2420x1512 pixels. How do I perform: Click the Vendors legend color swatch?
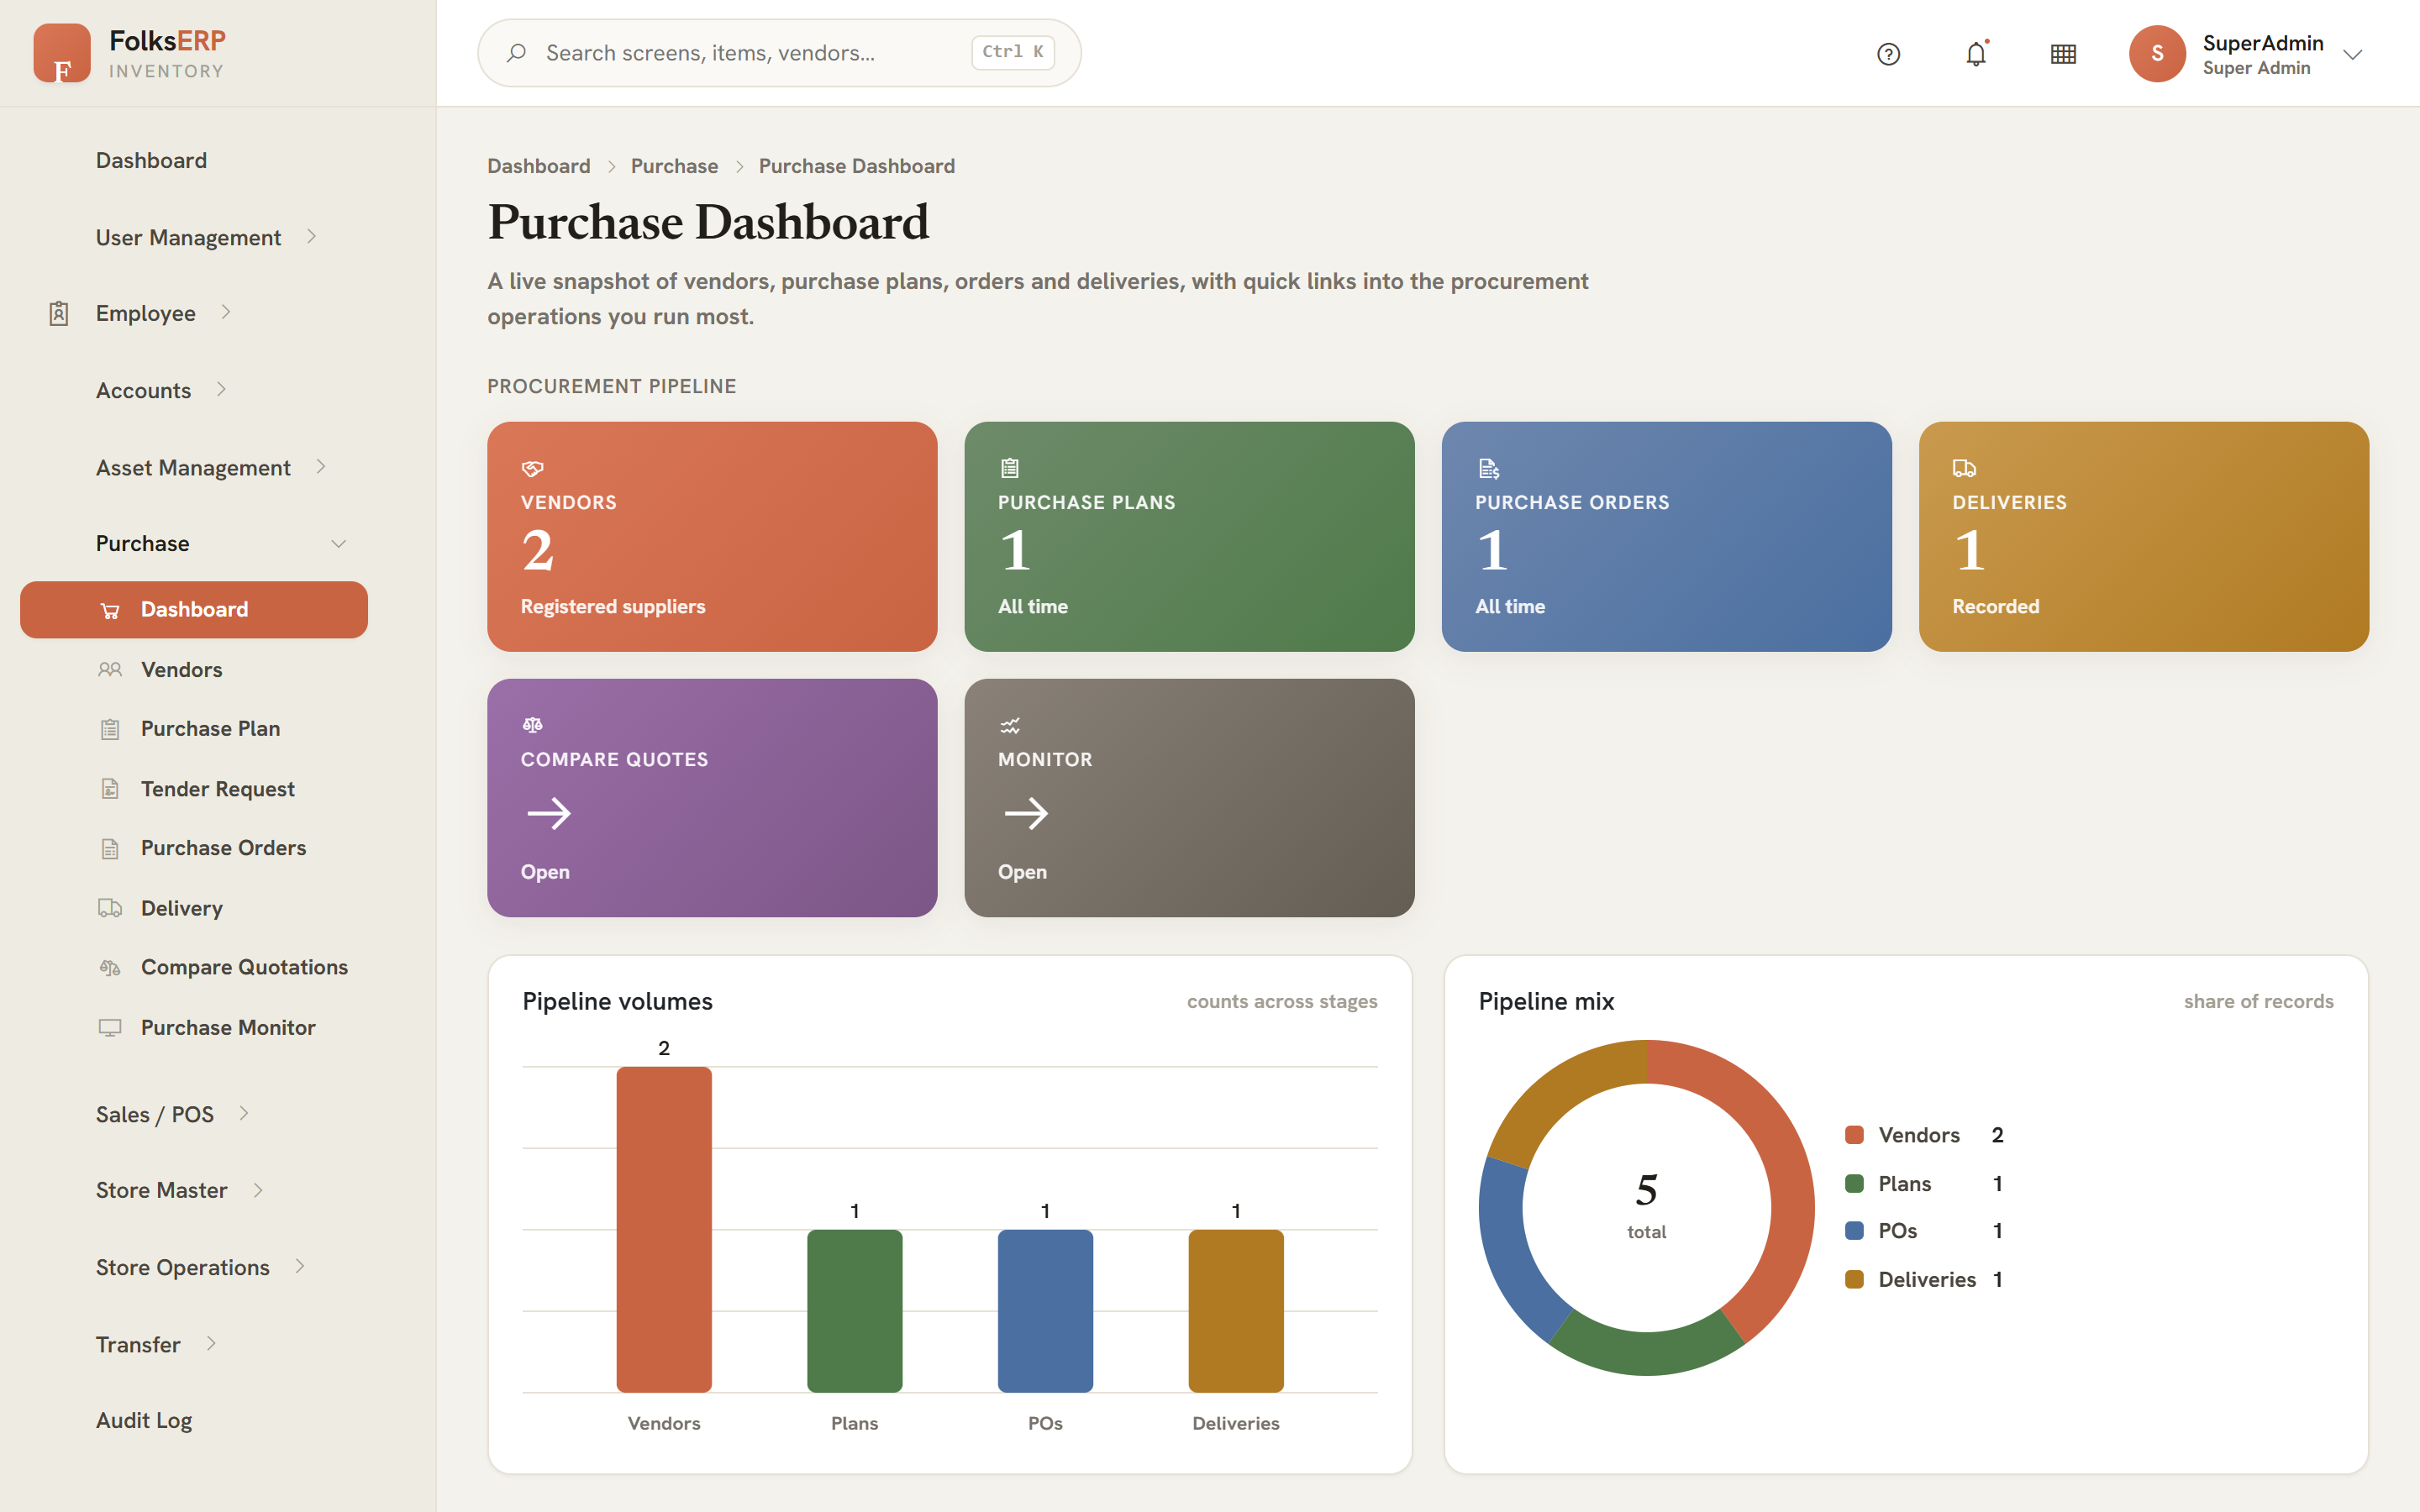(x=1854, y=1135)
